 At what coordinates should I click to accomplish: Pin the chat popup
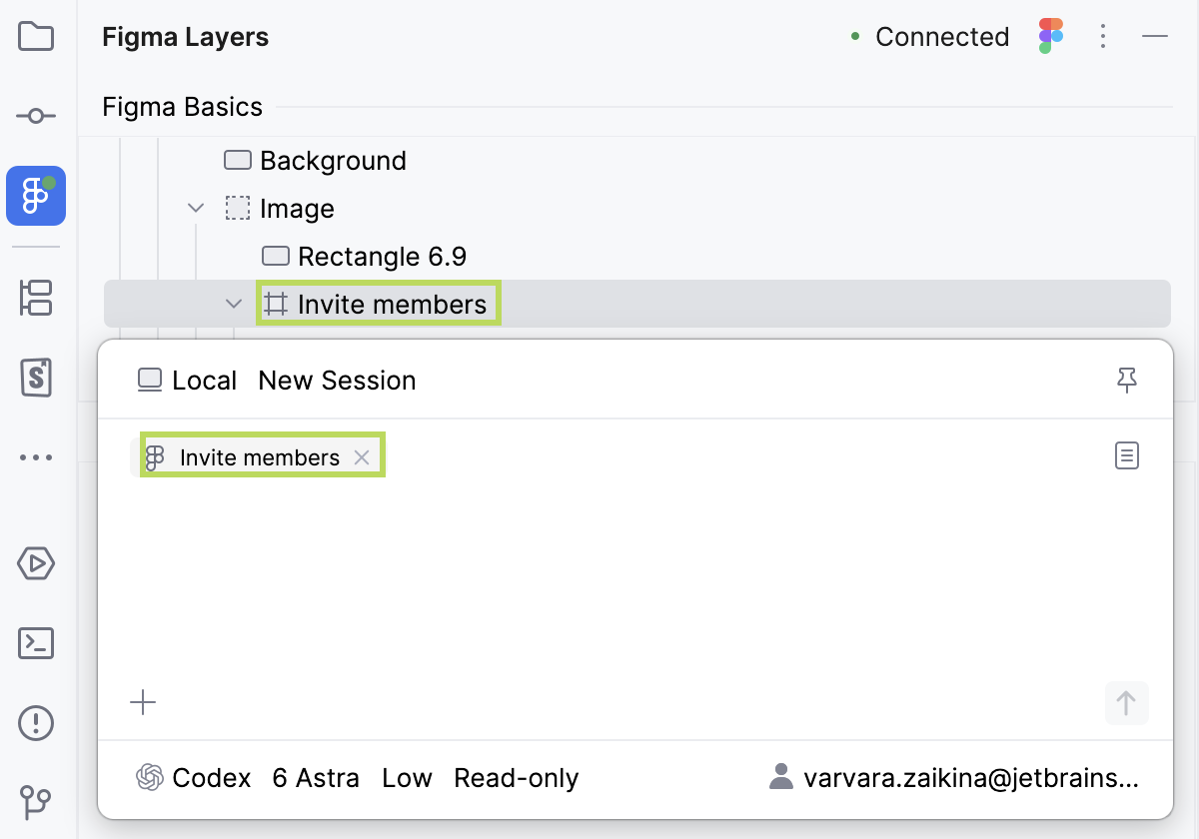point(1127,380)
